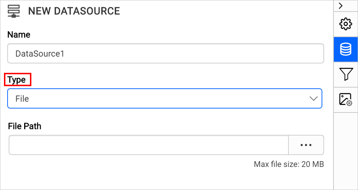Click empty sidebar space below the Image Manager icon
This screenshot has width=358, height=190.
346,151
